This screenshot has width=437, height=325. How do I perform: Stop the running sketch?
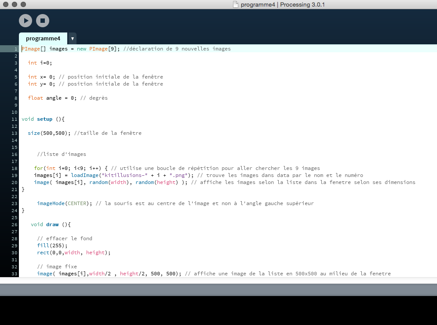pos(43,21)
